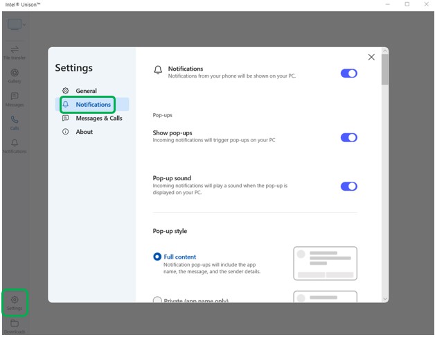Maximize the Intel Unison window
Image resolution: width=435 pixels, height=337 pixels.
point(407,4)
